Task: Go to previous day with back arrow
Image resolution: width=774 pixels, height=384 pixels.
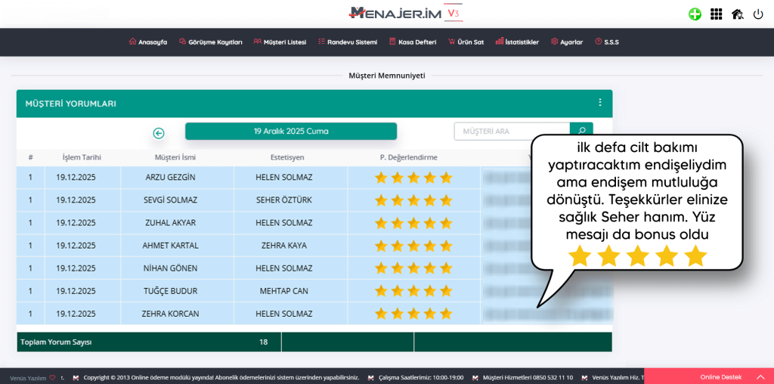Action: 159,133
